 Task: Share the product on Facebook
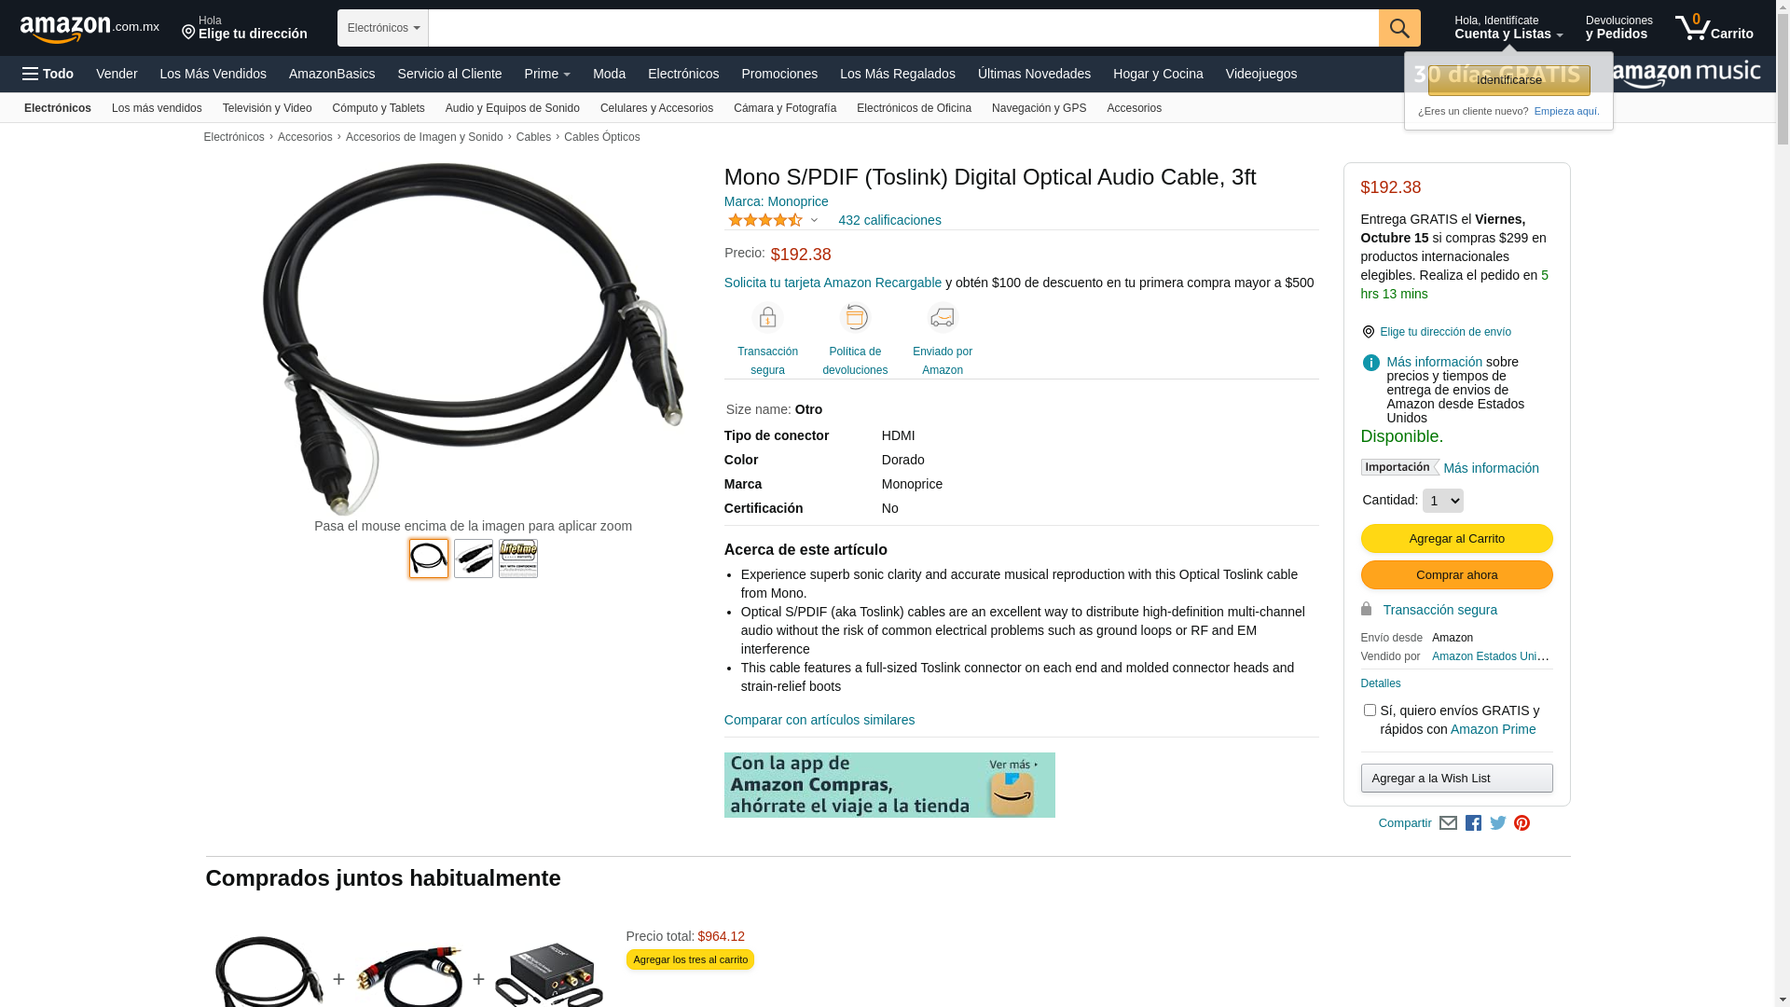1473,823
